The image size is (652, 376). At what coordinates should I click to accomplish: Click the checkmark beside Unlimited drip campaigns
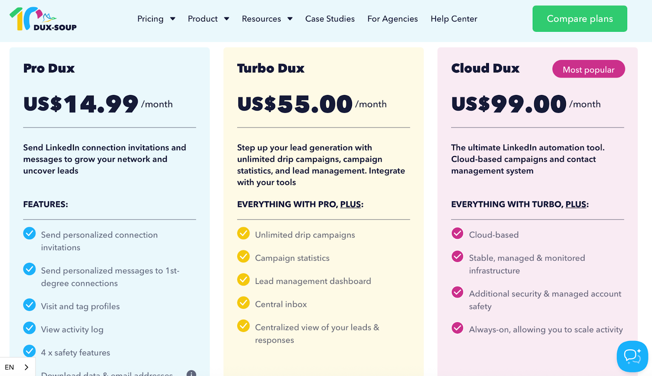pos(243,233)
